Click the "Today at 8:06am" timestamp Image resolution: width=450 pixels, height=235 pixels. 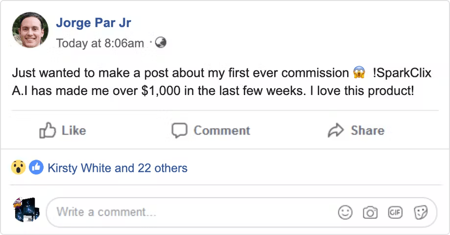(x=100, y=43)
